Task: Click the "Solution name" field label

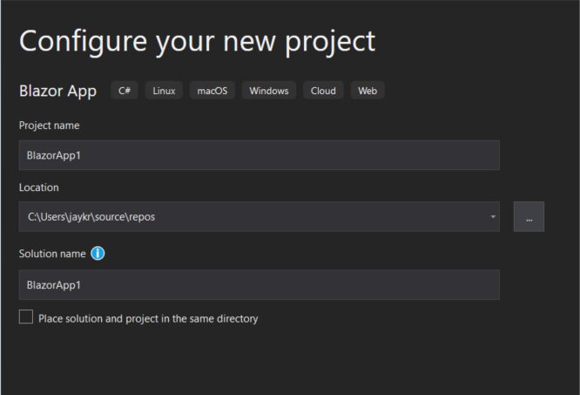Action: tap(52, 254)
